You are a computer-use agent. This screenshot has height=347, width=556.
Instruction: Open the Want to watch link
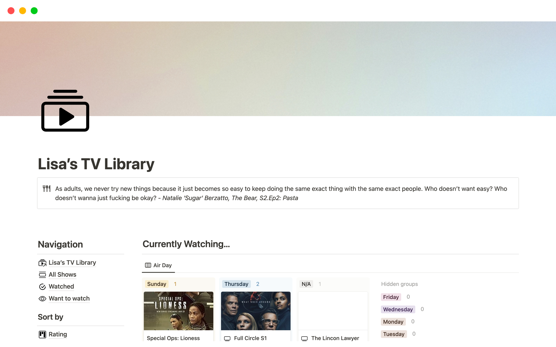coord(69,298)
